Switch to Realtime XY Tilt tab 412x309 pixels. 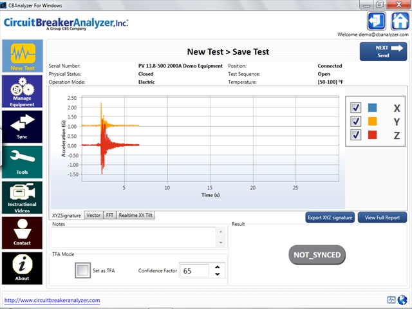click(136, 215)
